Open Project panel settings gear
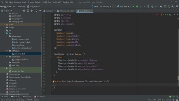 tap(36, 11)
